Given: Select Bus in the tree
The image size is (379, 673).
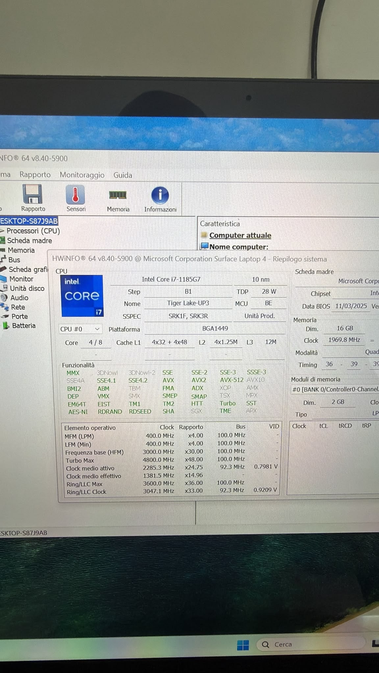Looking at the screenshot, I should click(14, 260).
